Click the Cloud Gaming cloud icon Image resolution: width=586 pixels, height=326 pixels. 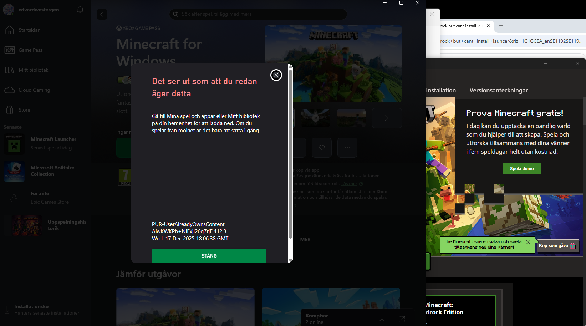click(x=10, y=90)
